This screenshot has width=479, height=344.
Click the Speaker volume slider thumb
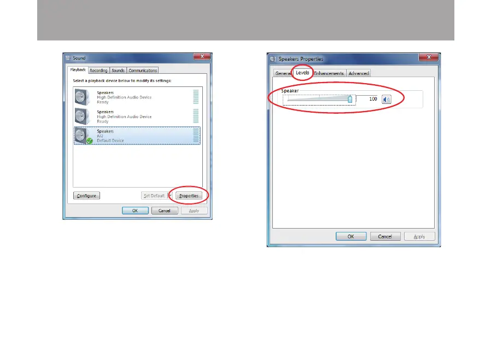(x=350, y=99)
